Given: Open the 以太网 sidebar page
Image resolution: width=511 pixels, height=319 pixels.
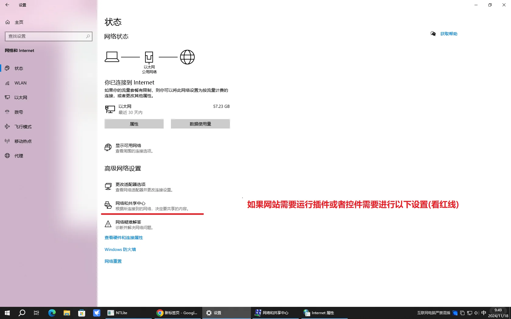Looking at the screenshot, I should pyautogui.click(x=49, y=98).
